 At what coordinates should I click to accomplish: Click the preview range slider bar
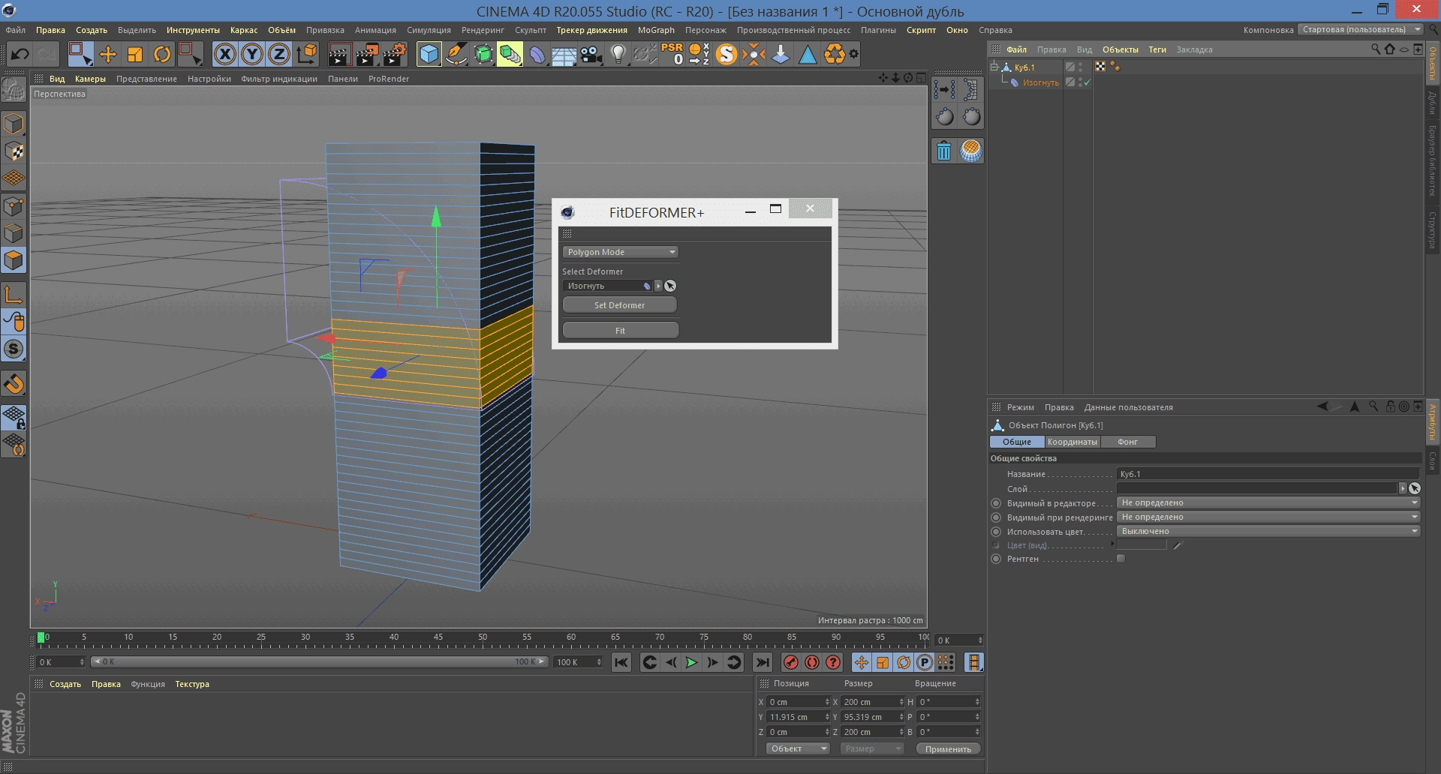tap(319, 661)
